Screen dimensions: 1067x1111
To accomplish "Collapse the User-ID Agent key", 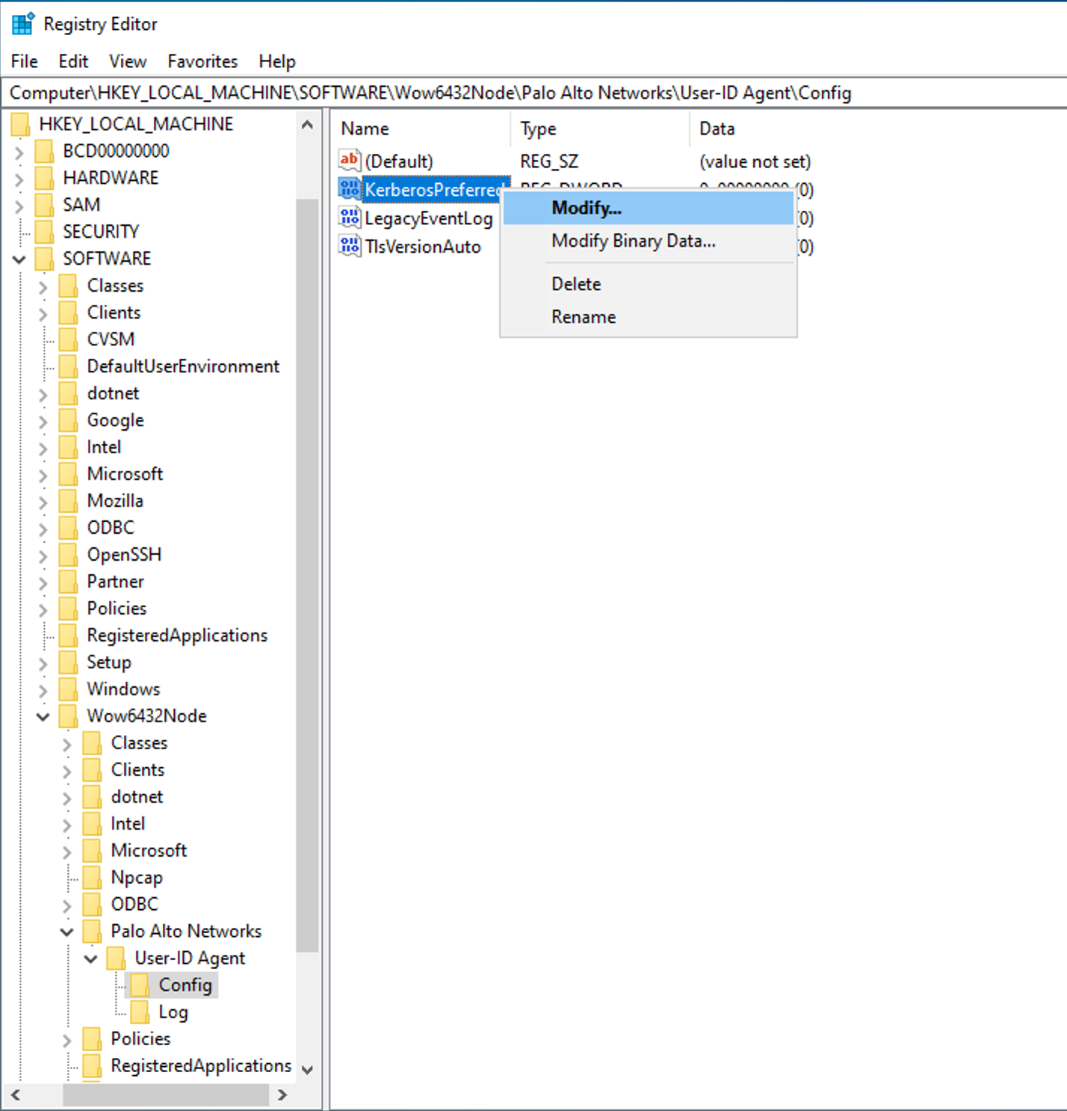I will [x=90, y=958].
